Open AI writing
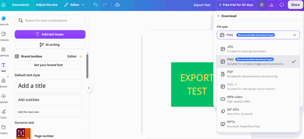 point(50,45)
